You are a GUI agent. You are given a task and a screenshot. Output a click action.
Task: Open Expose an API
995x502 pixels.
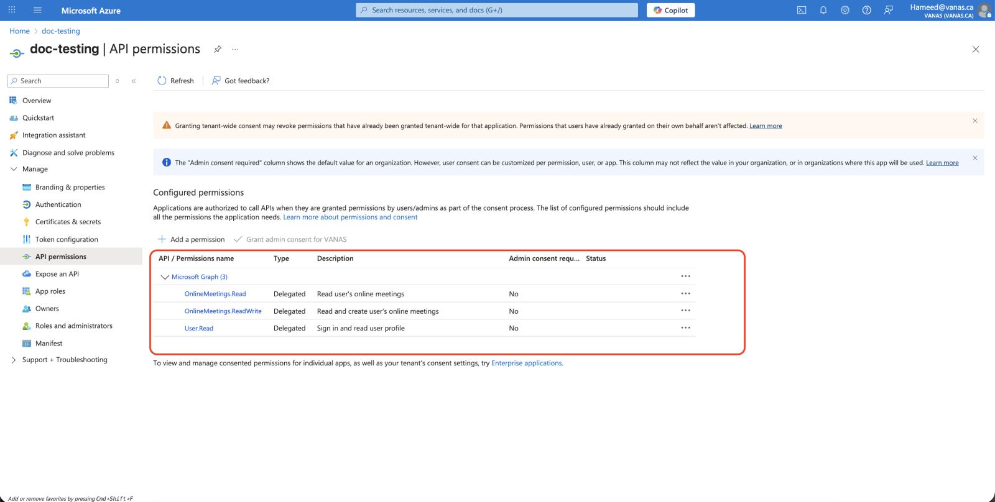(57, 274)
